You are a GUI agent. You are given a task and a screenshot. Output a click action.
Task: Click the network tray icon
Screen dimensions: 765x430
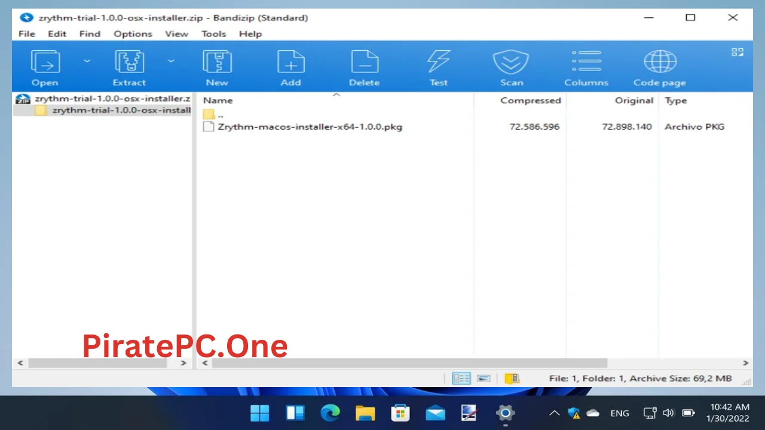click(650, 413)
